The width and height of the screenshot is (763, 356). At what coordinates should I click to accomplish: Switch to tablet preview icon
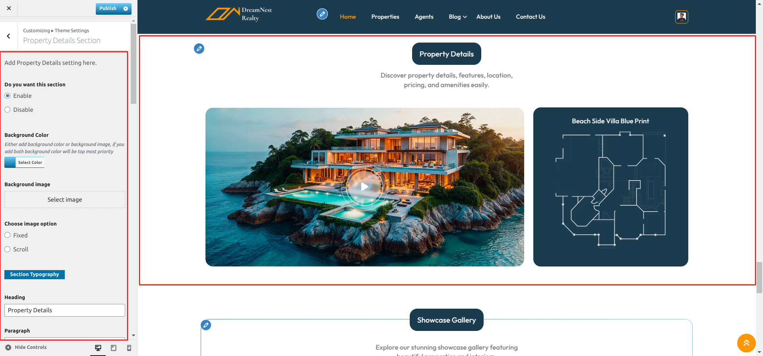114,348
